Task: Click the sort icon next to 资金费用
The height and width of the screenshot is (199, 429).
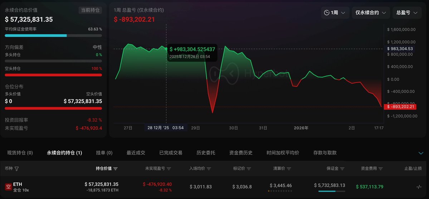Action: tap(381, 169)
